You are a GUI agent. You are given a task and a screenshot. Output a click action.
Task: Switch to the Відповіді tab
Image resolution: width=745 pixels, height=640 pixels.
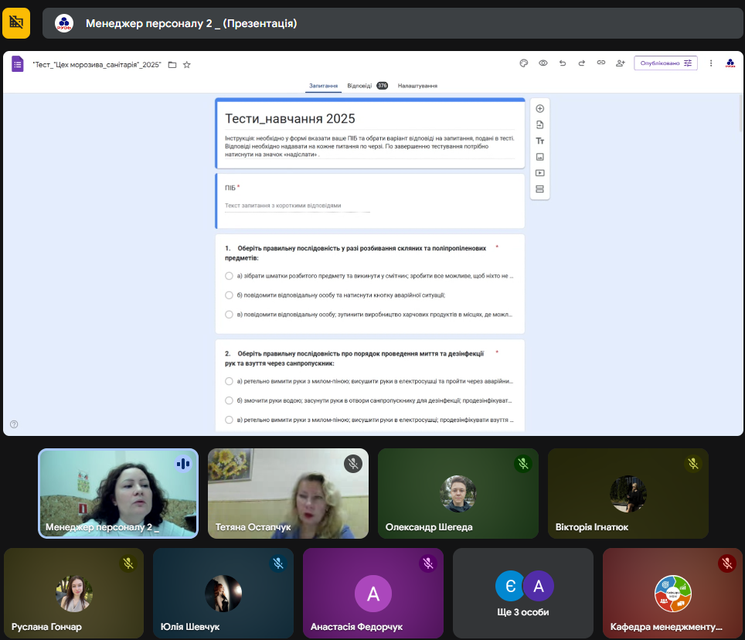tap(359, 86)
